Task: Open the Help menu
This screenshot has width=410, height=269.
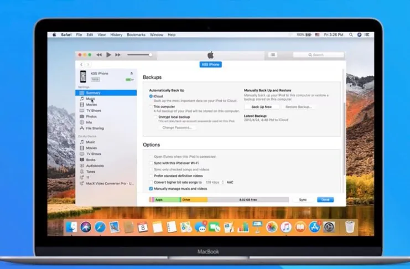Action: pos(172,34)
